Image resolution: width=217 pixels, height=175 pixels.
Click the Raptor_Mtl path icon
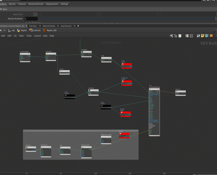pos(44,30)
